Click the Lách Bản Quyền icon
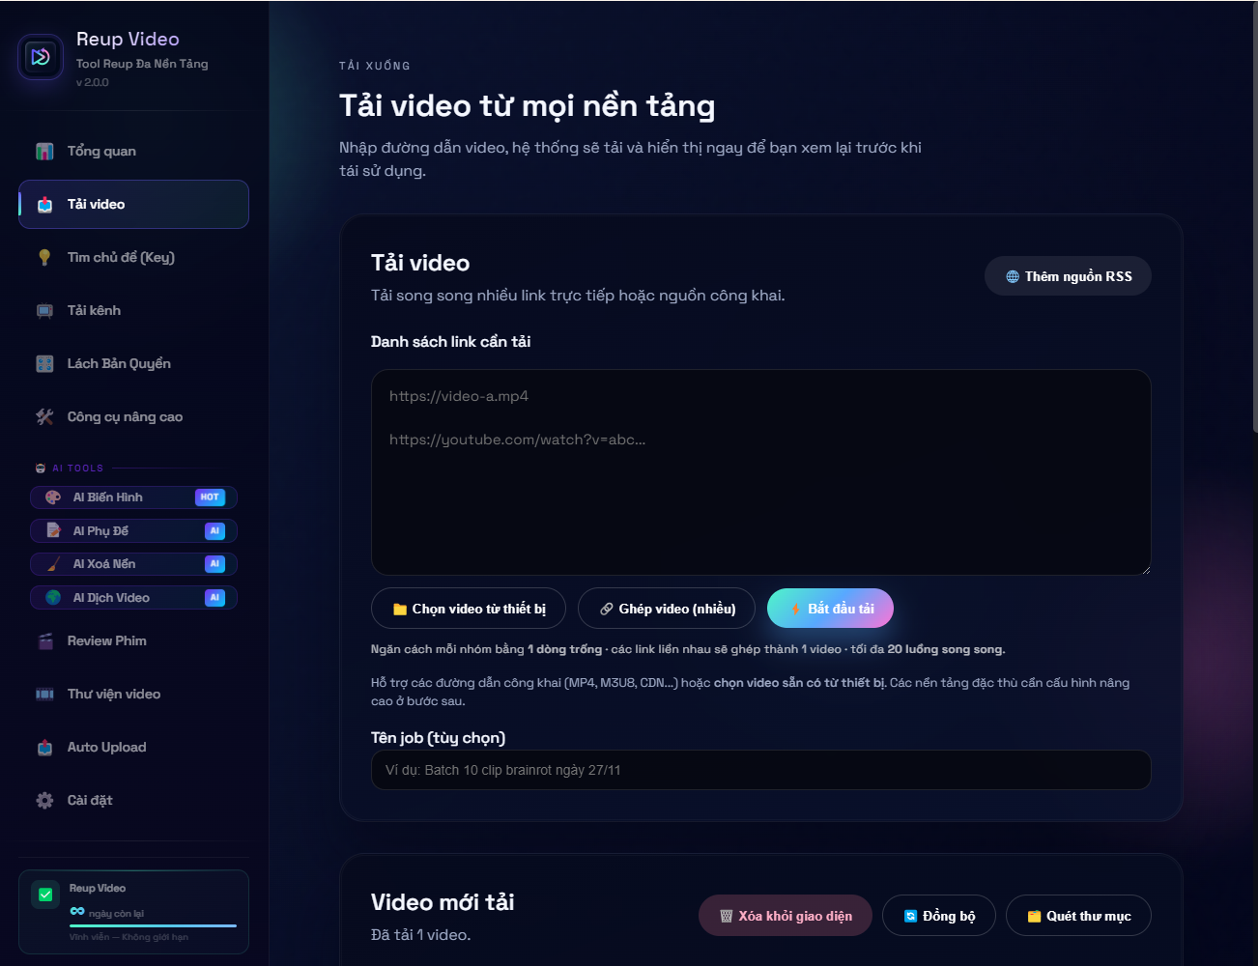The image size is (1258, 966). [44, 364]
